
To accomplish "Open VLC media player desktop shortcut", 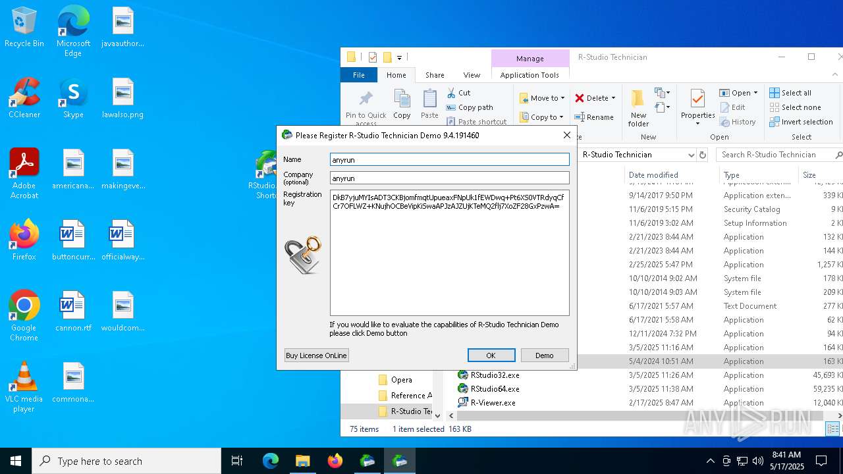I will [24, 387].
